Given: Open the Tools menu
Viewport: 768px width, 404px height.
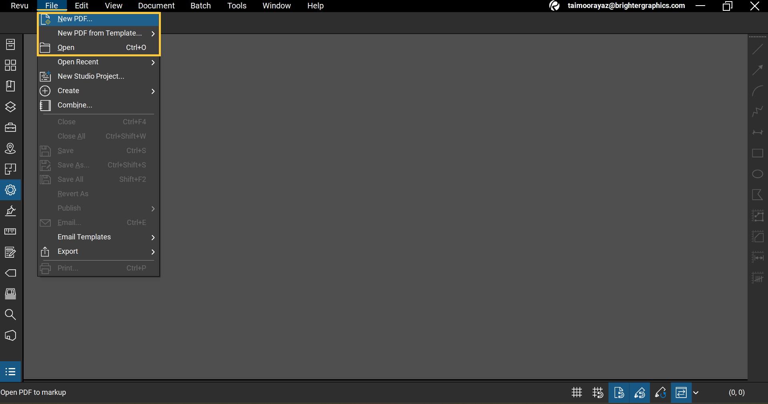Looking at the screenshot, I should [237, 6].
